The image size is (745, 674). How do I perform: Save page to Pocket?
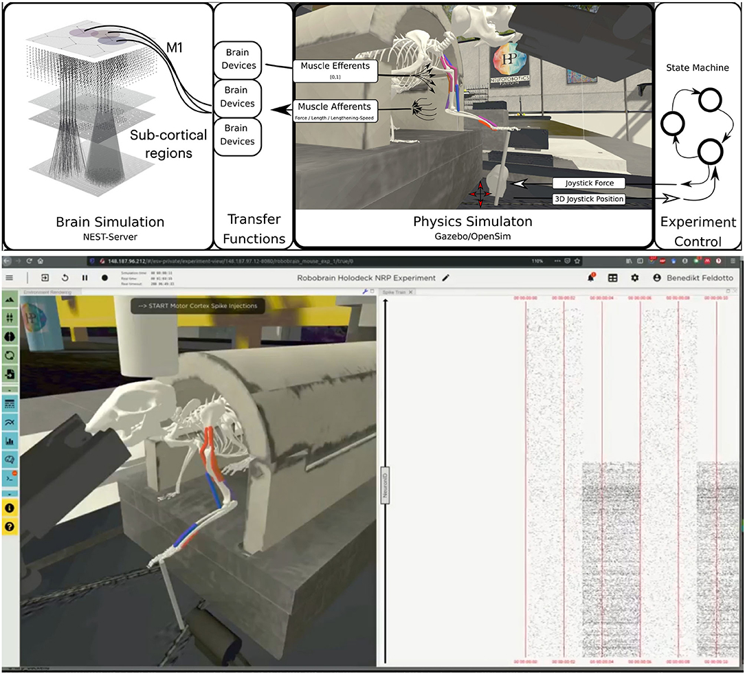tap(567, 261)
